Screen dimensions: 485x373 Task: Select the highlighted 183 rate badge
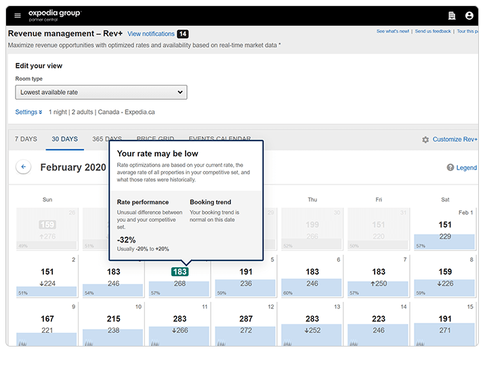180,272
